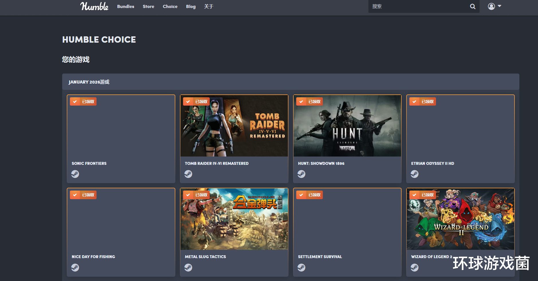The image size is (538, 281).
Task: Click the Steam icon under Settlement Survival
Action: pos(301,268)
